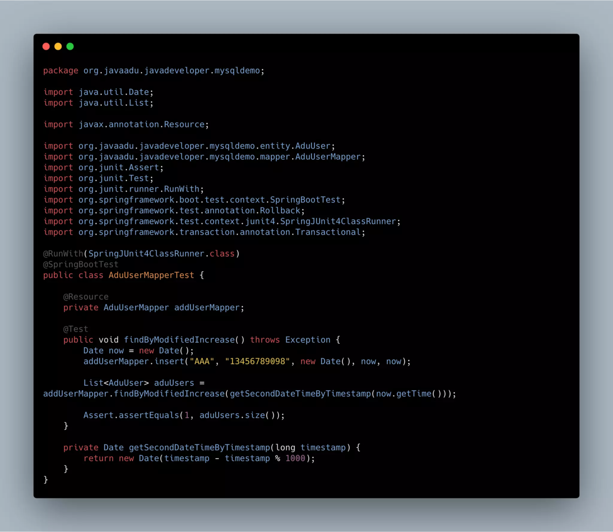Click the AduUserMapperTest class name
The image size is (613, 532).
(x=151, y=275)
